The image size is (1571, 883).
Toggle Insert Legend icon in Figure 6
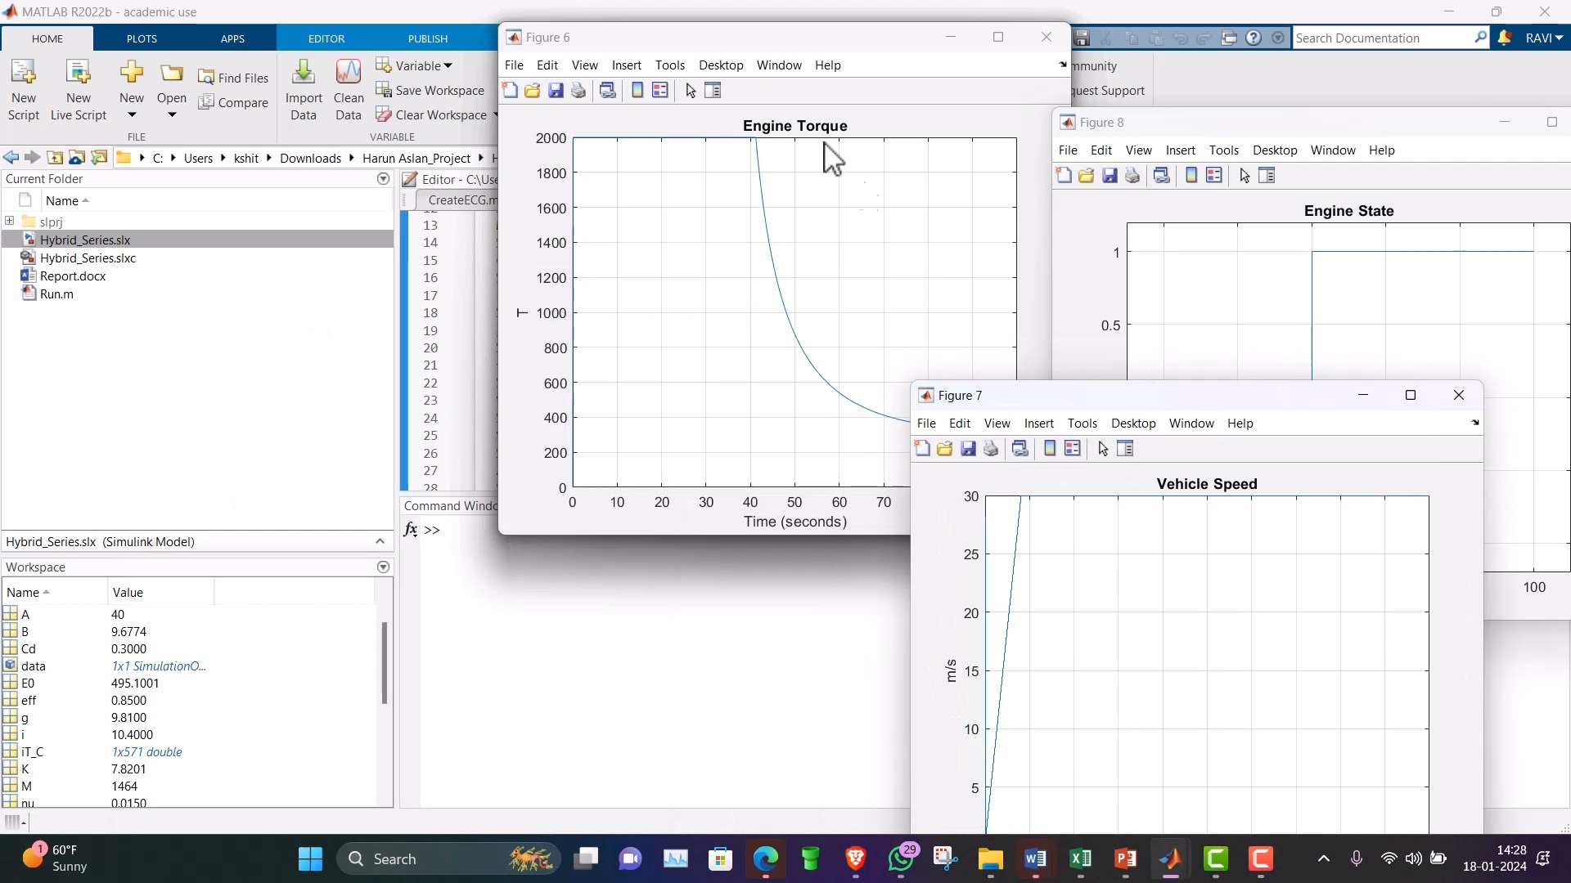(660, 91)
